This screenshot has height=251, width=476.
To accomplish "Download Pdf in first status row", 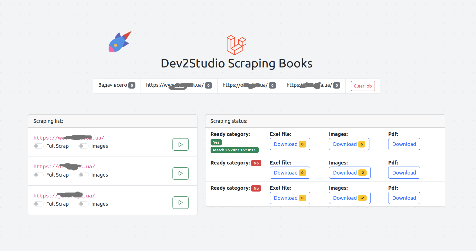I will pos(404,144).
